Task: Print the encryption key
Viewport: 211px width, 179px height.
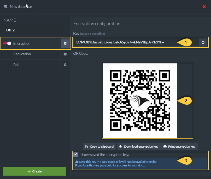Action: (x=179, y=147)
